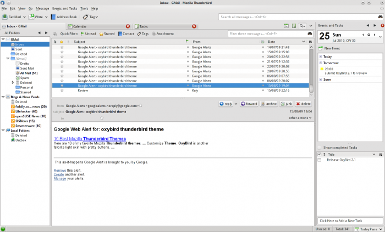Open the 10 Best Mozilla Thunderbird Themes link
This screenshot has height=232, width=385.
(x=90, y=139)
